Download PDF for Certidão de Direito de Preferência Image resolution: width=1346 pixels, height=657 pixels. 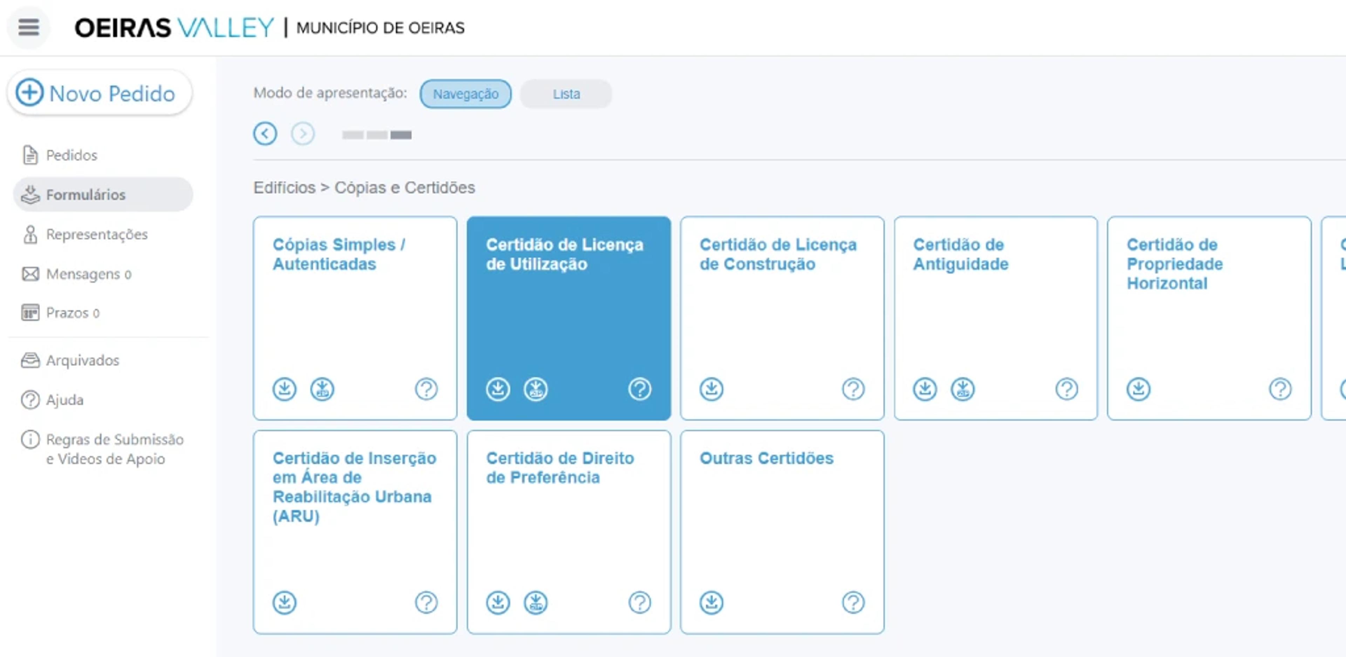pyautogui.click(x=536, y=603)
